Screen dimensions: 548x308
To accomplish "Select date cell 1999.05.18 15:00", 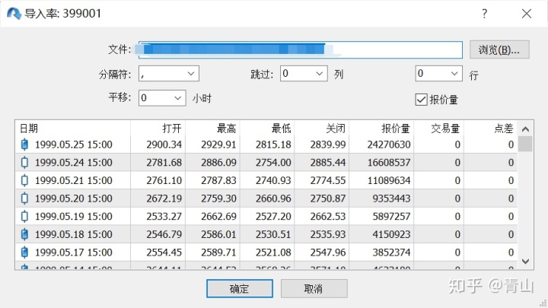I will [x=73, y=234].
